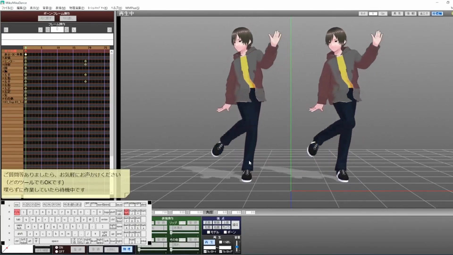Toggle the 物理 physics button
Viewport: 453px width, 255px height.
coord(126,249)
